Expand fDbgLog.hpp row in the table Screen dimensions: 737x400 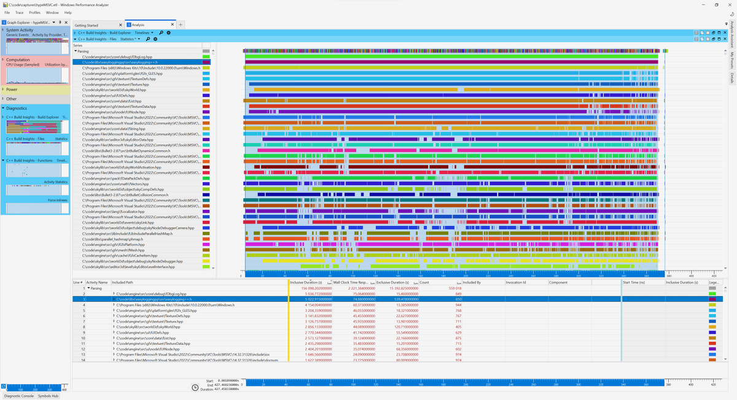point(114,294)
